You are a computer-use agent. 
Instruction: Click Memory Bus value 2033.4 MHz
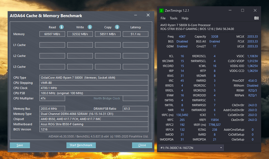(52, 109)
